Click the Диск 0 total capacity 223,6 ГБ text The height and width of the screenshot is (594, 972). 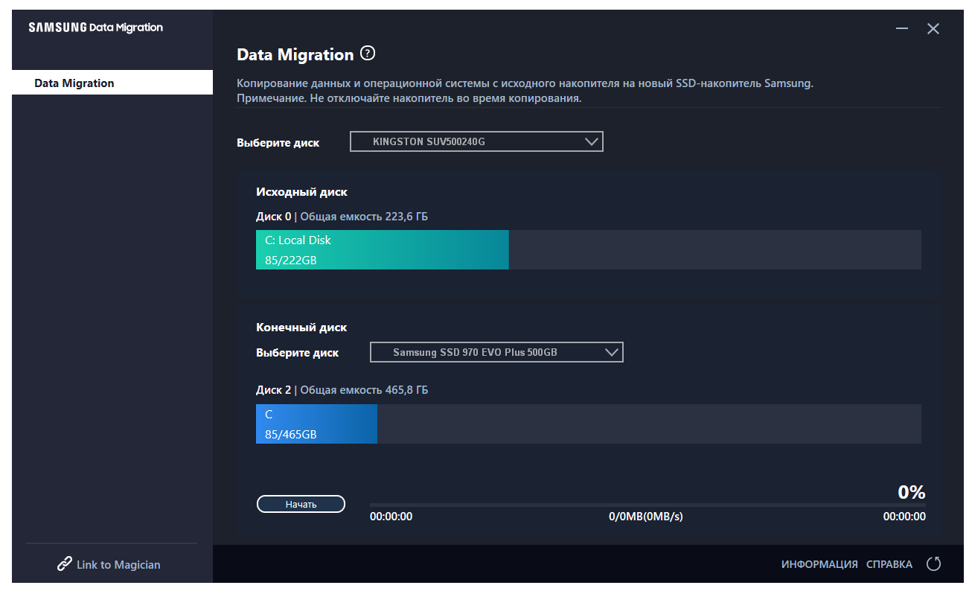coord(342,217)
